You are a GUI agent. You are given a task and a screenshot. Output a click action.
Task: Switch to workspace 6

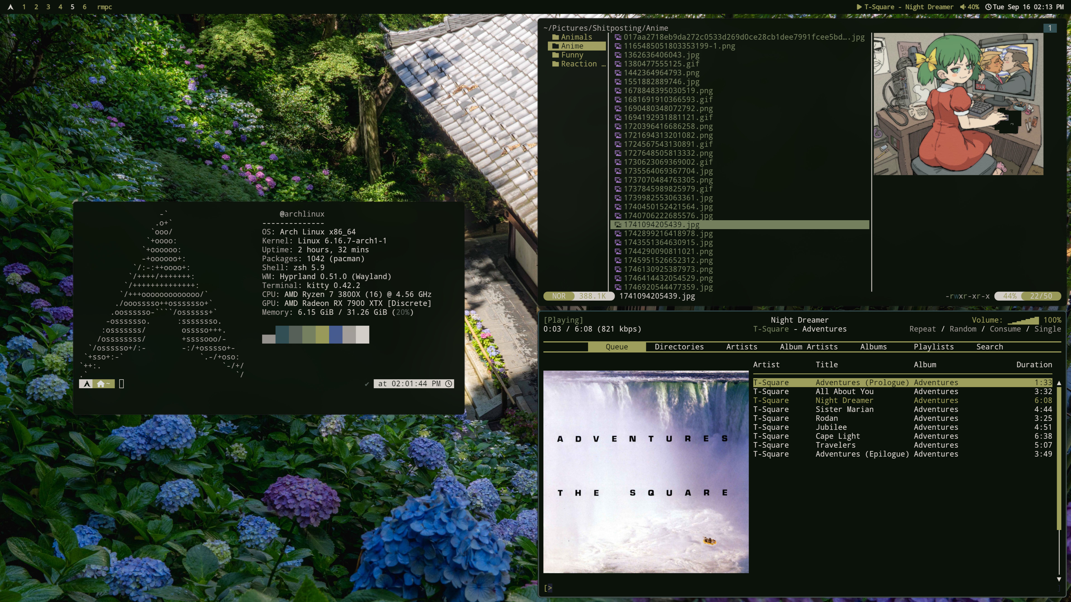[x=84, y=7]
